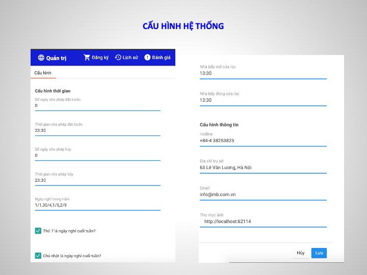Click the Ngày nghỉ trong năm field
The image size is (367, 275).
pyautogui.click(x=97, y=205)
